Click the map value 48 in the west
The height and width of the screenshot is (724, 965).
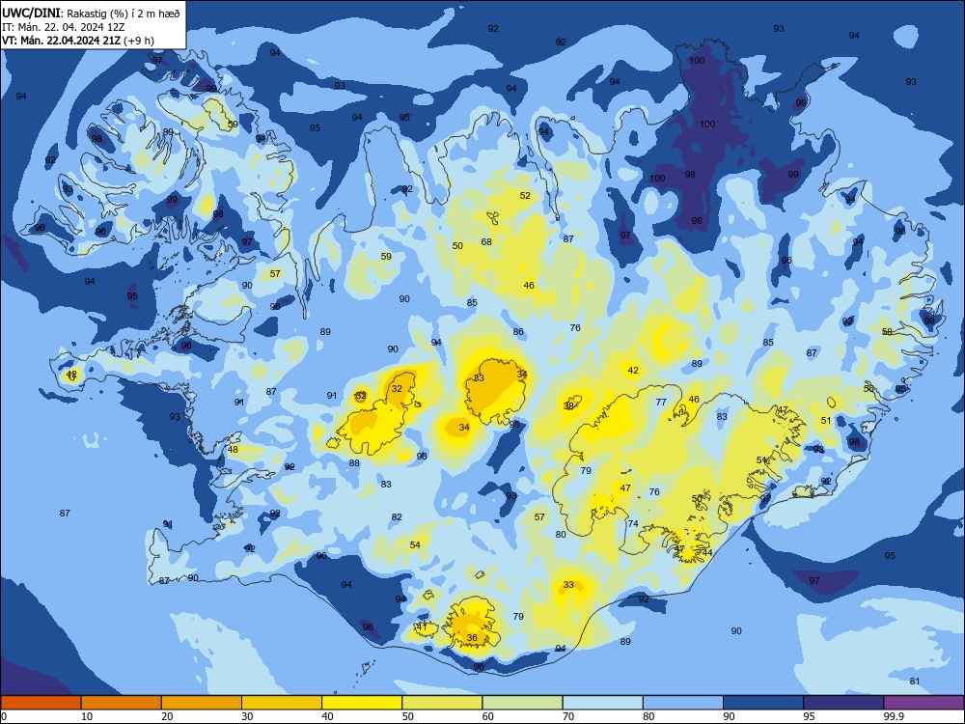pyautogui.click(x=233, y=450)
